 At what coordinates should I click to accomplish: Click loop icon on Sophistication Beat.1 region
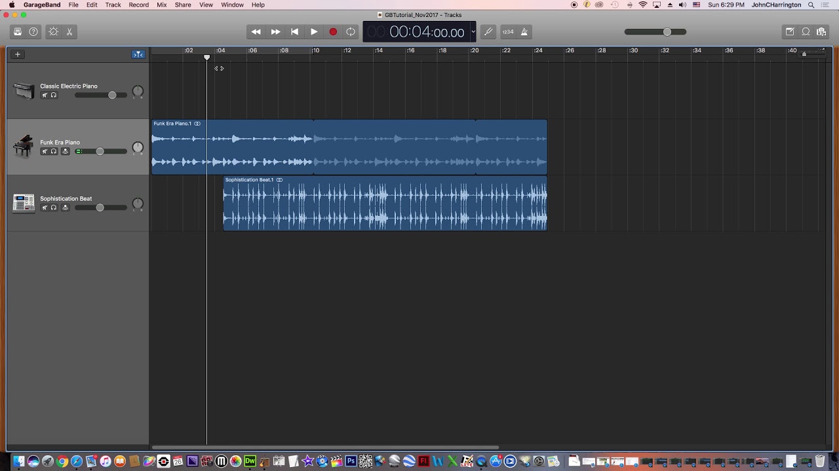pyautogui.click(x=279, y=180)
